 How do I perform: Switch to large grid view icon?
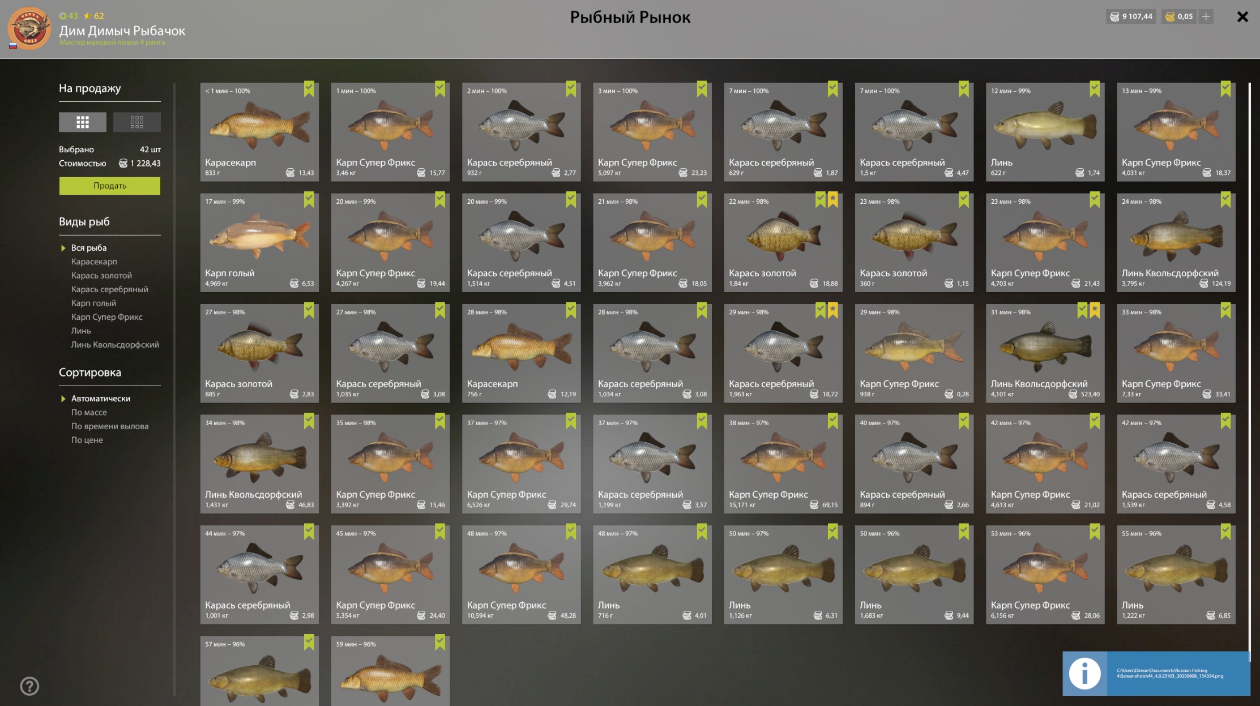pyautogui.click(x=83, y=122)
